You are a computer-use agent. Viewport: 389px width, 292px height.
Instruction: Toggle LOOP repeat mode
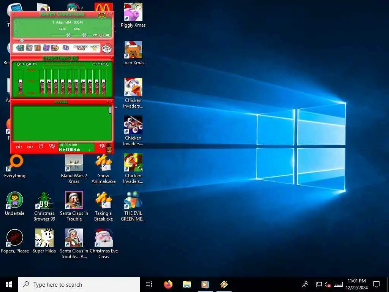click(x=95, y=47)
